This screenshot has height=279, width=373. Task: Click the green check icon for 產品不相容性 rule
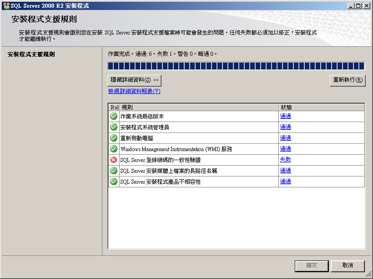click(114, 182)
